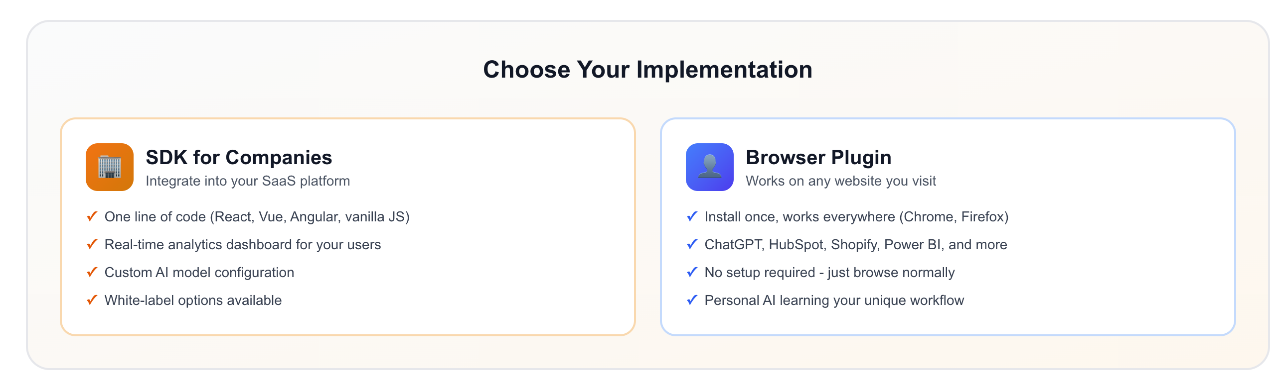
Task: Click the Choose Your Implementation title
Action: pyautogui.click(x=648, y=69)
